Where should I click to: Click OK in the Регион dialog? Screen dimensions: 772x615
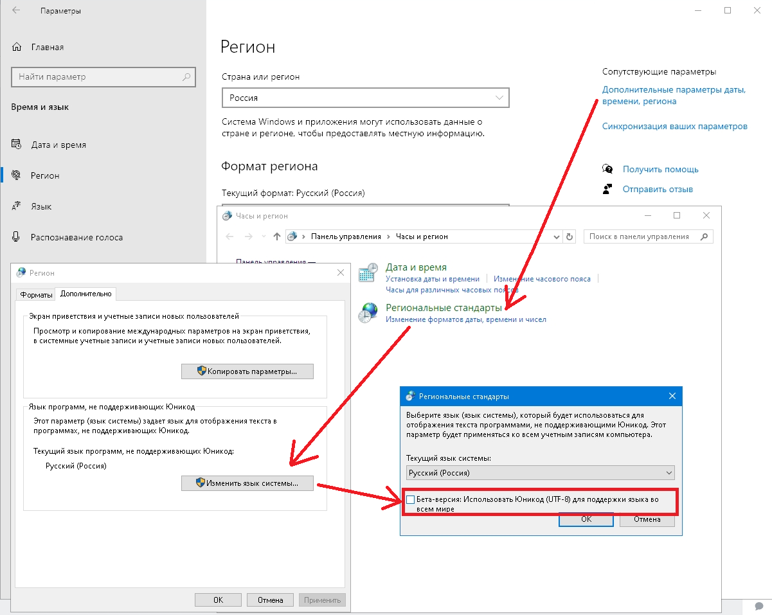[x=219, y=600]
